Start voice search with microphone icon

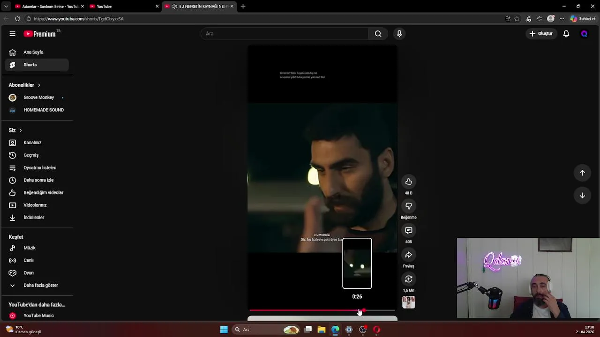[399, 34]
